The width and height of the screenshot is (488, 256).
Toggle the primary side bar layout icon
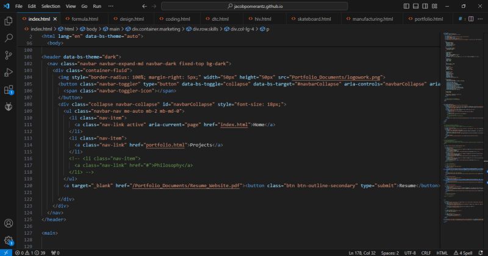pos(406,6)
